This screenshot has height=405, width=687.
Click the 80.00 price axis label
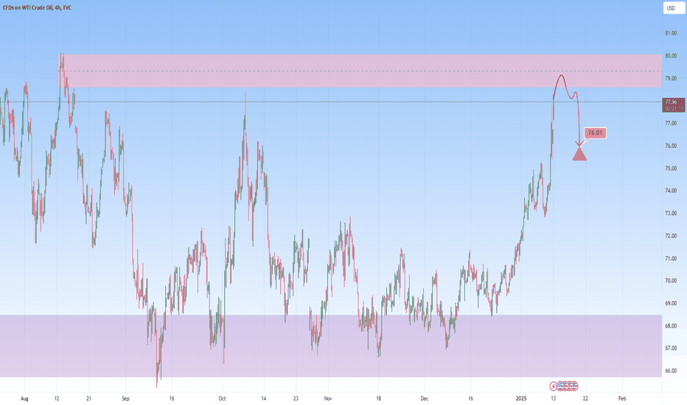pyautogui.click(x=671, y=56)
